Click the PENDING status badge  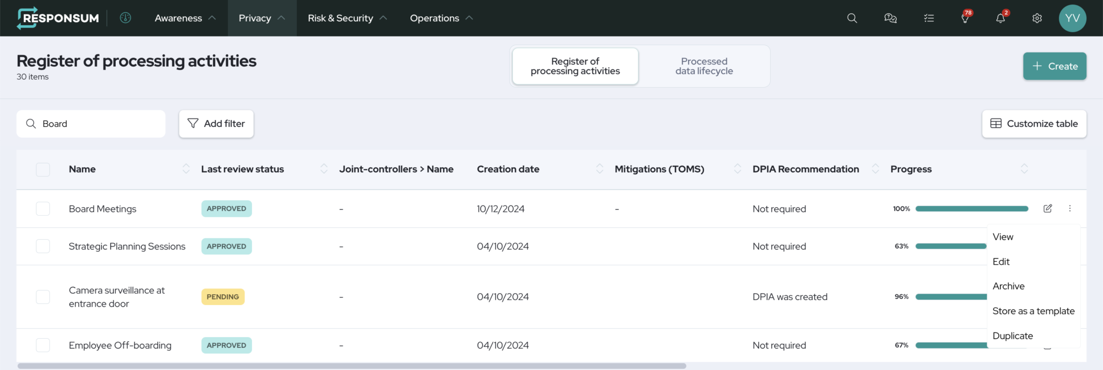pyautogui.click(x=223, y=297)
